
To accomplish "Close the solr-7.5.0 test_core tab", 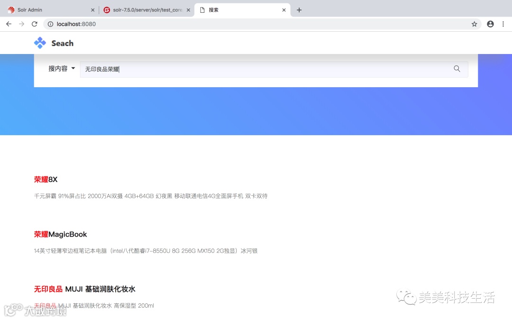I will (188, 10).
